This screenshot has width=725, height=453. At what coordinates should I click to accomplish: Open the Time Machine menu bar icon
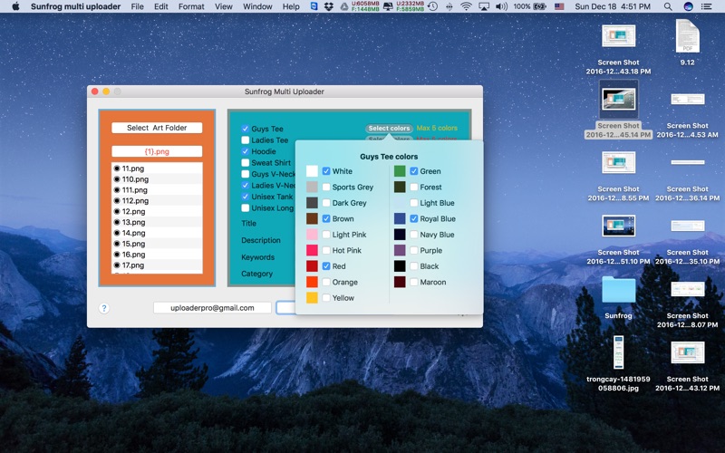432,6
